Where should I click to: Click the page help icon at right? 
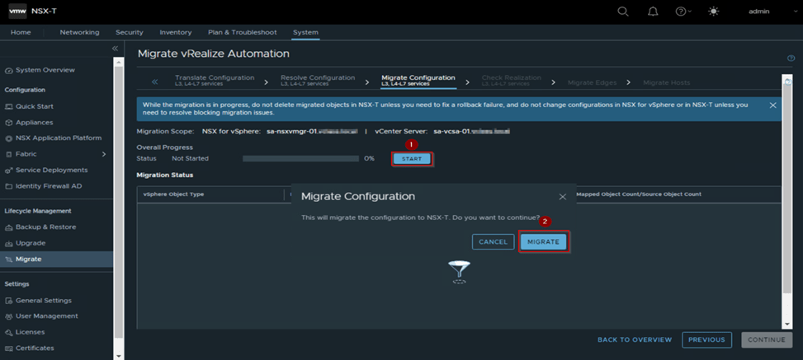pyautogui.click(x=791, y=58)
